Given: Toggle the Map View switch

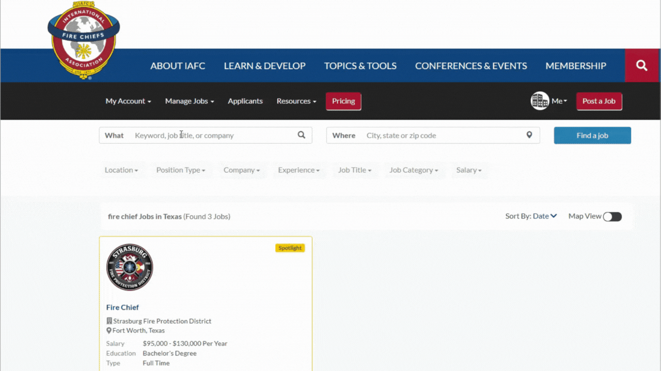Looking at the screenshot, I should [x=612, y=216].
